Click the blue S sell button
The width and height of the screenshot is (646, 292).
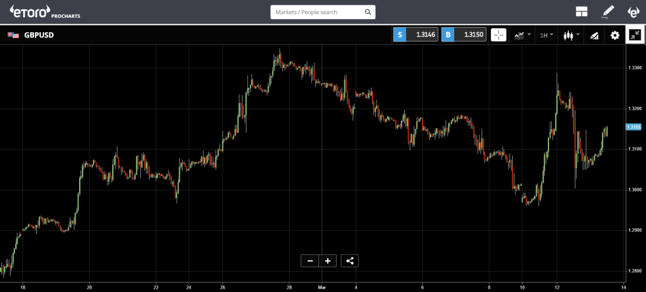(399, 35)
